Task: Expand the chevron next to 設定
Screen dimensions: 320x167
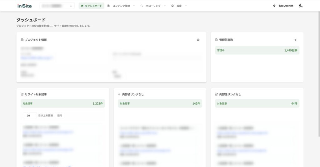Action: (186, 6)
